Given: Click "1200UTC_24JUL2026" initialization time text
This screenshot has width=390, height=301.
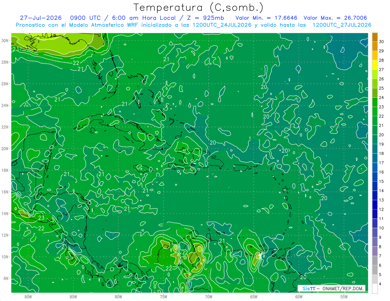Looking at the screenshot, I should coord(222,25).
